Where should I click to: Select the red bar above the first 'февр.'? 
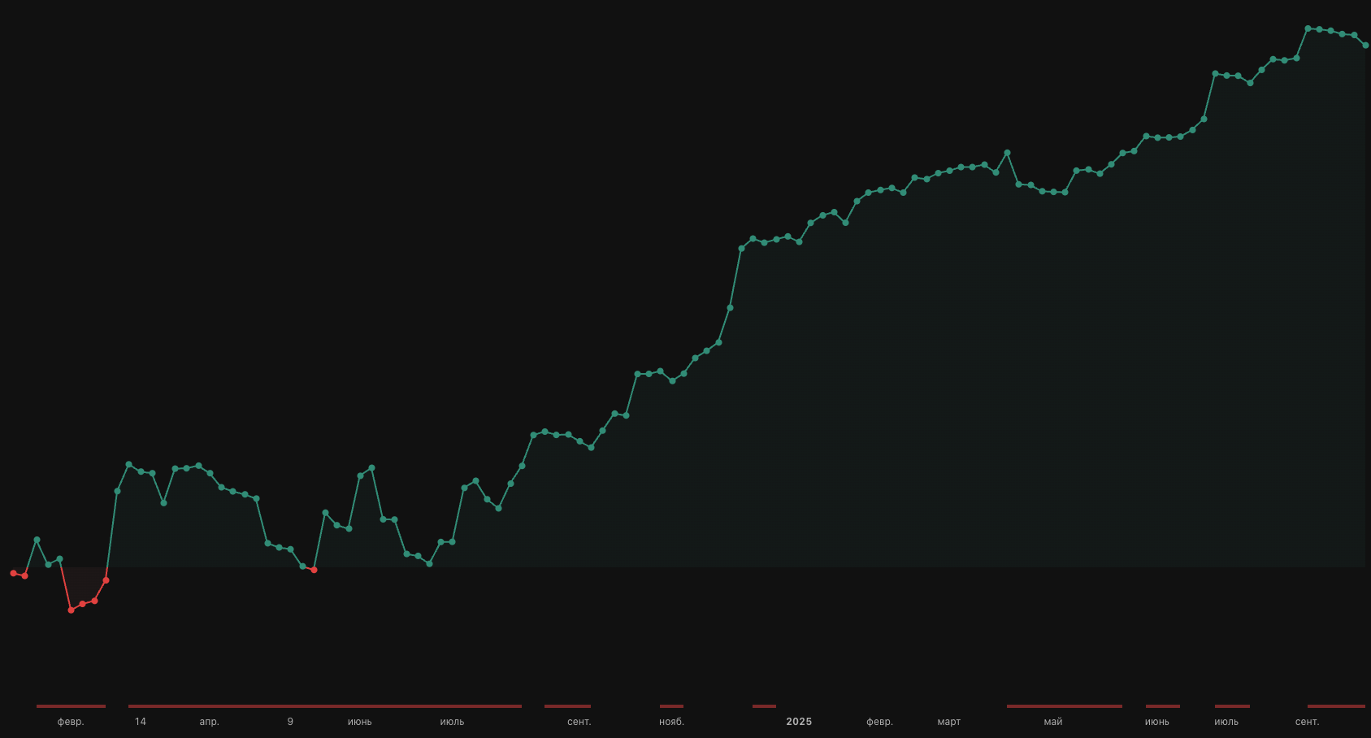(x=71, y=706)
